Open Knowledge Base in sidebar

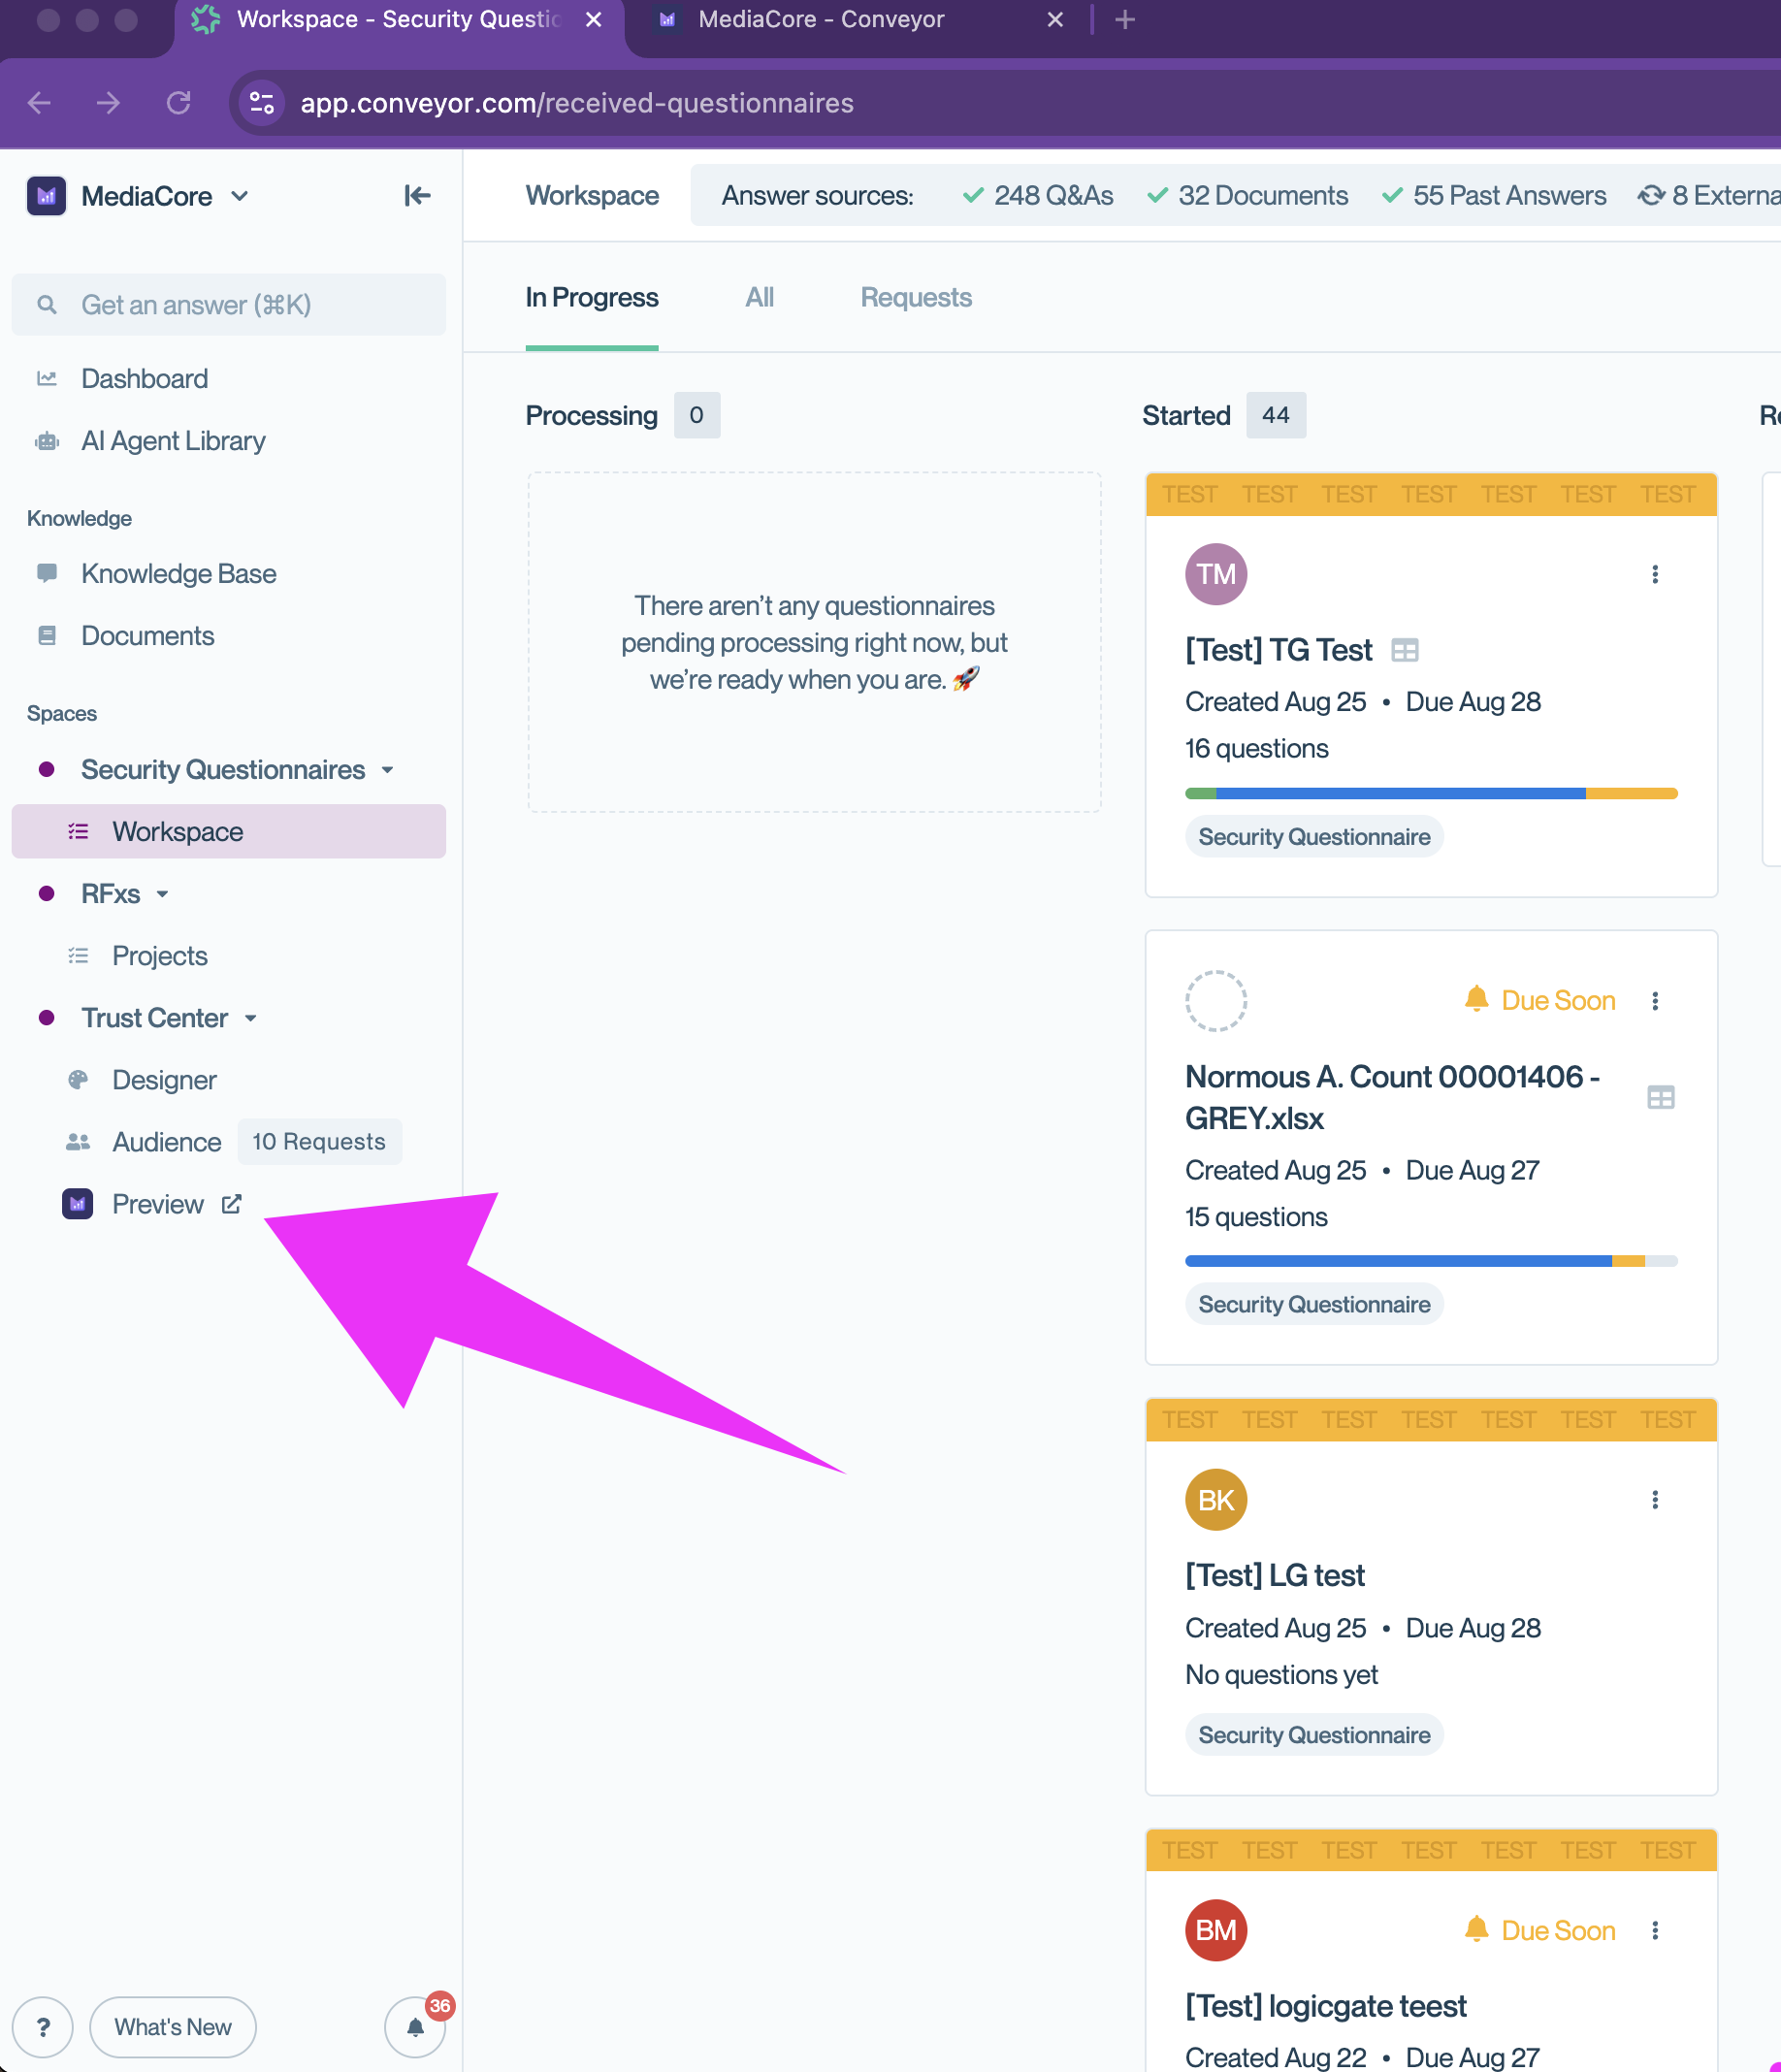(x=178, y=574)
